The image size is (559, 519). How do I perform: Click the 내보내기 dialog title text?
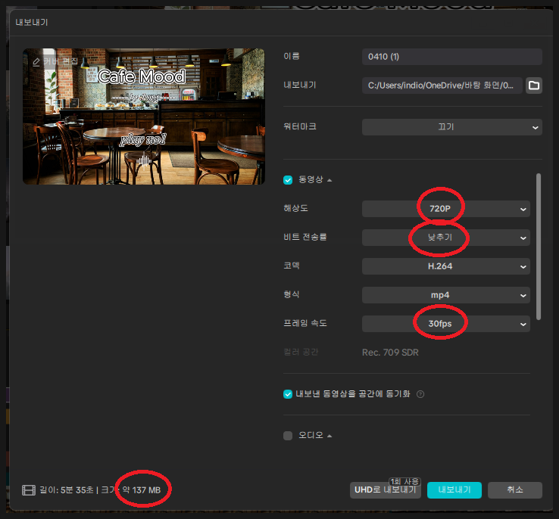tap(32, 22)
